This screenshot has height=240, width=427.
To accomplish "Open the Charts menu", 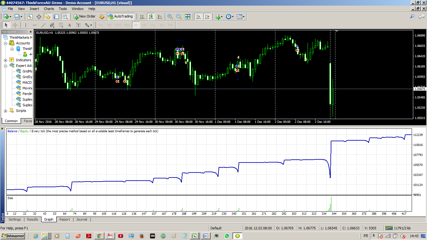I will (x=49, y=9).
